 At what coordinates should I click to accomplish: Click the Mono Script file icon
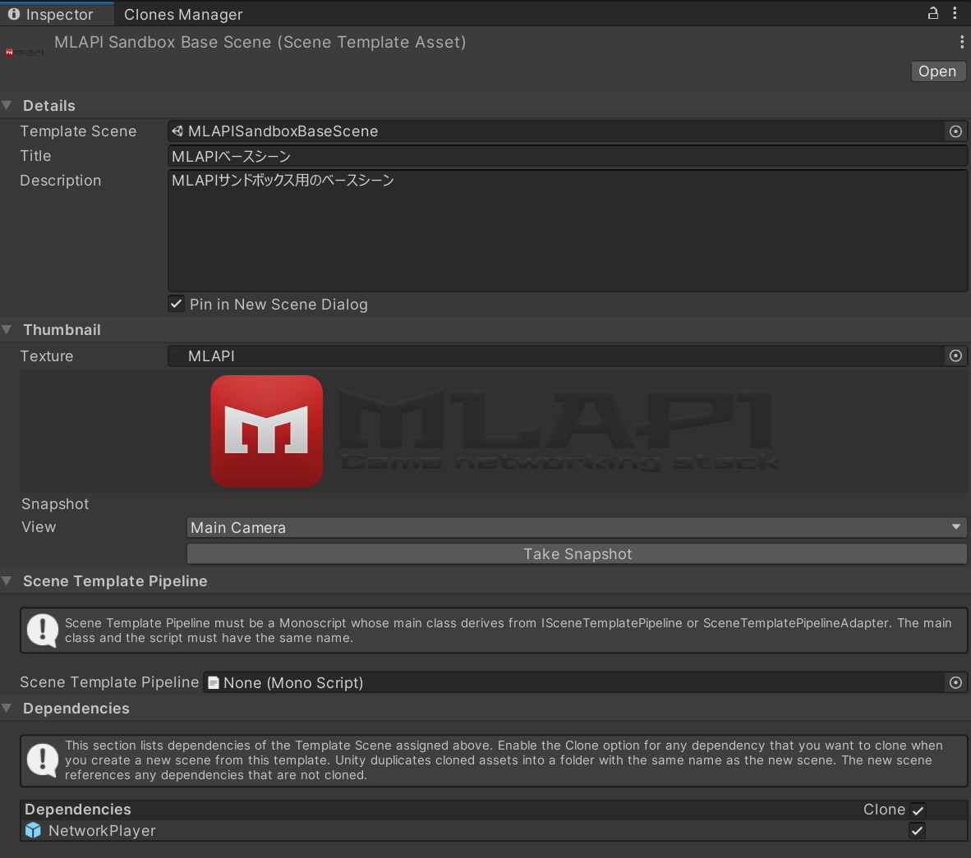point(214,682)
